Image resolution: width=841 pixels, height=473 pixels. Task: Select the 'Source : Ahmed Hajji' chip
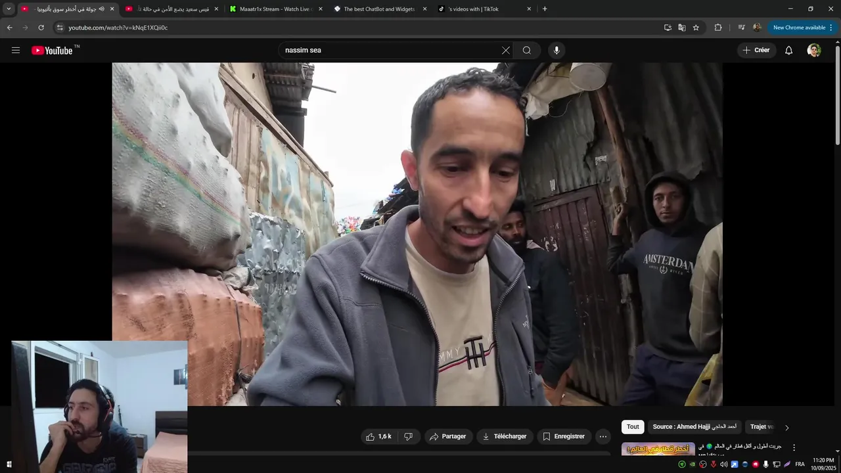[694, 427]
